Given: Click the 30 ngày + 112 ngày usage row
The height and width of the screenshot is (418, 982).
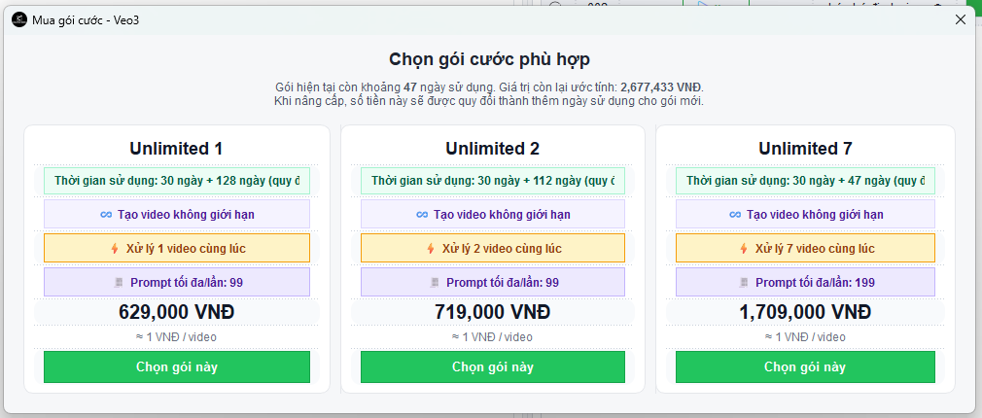Looking at the screenshot, I should [x=493, y=181].
